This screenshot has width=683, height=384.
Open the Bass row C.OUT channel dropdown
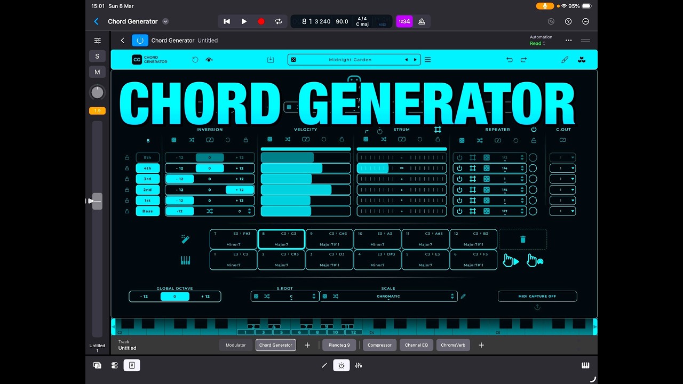(x=563, y=211)
